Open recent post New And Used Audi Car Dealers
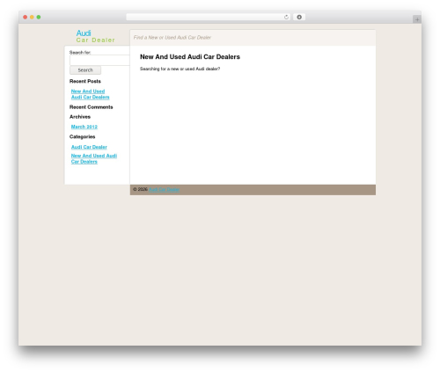 (x=90, y=94)
